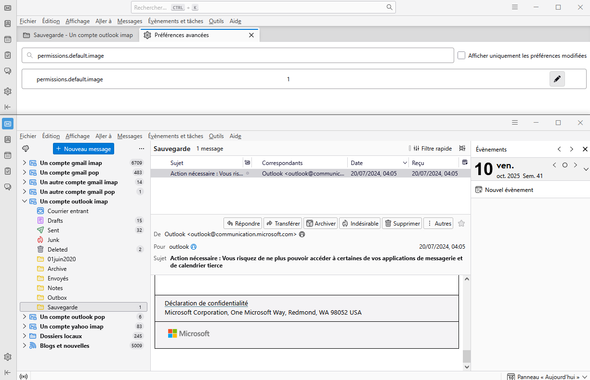Collapse the 'Un compte outlook imap' account
Image resolution: width=590 pixels, height=380 pixels.
[x=24, y=202]
